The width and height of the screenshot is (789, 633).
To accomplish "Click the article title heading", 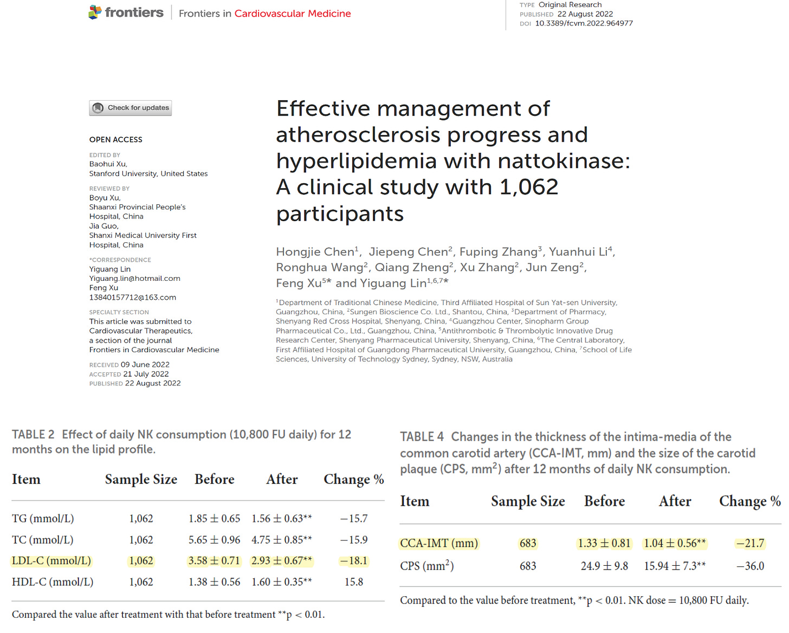I will [x=452, y=161].
